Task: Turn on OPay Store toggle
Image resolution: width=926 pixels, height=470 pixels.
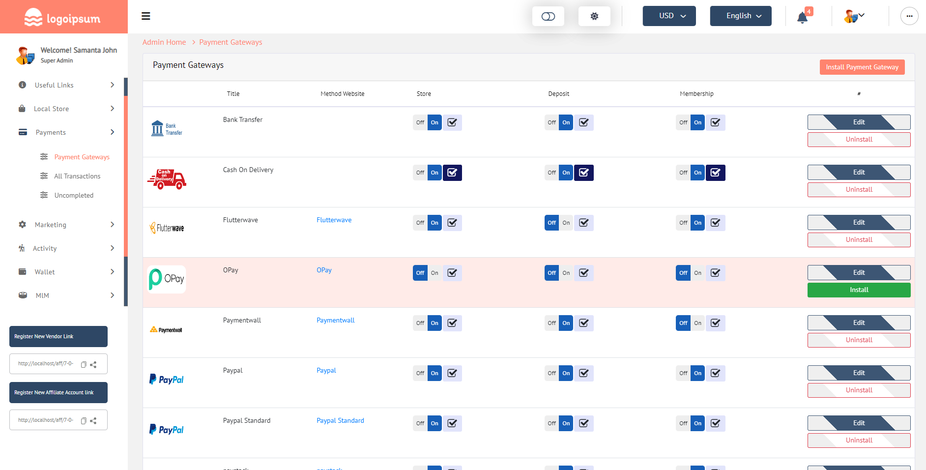Action: click(x=434, y=273)
